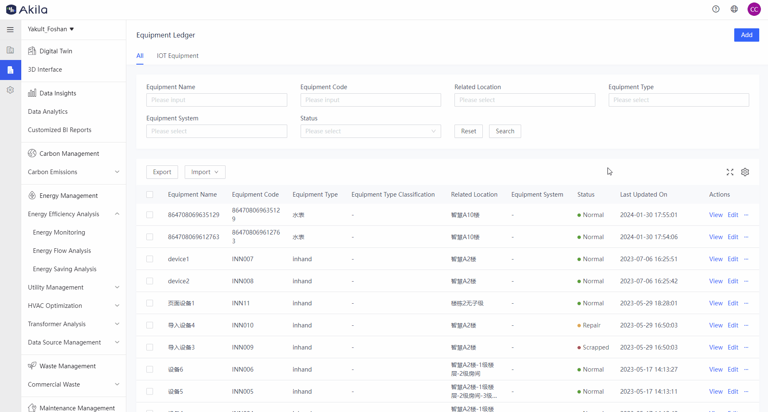
Task: Click the Equipment Name input field
Action: [x=216, y=100]
